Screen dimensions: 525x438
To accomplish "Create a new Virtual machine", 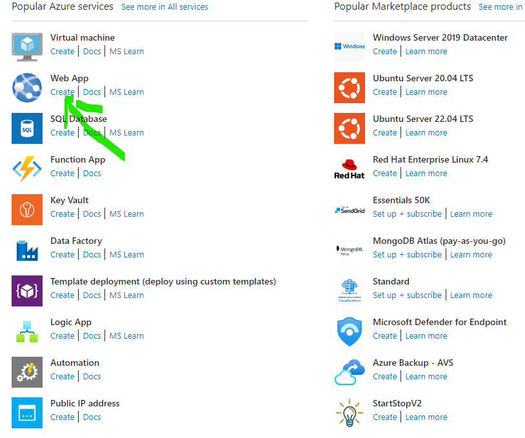I will (63, 51).
